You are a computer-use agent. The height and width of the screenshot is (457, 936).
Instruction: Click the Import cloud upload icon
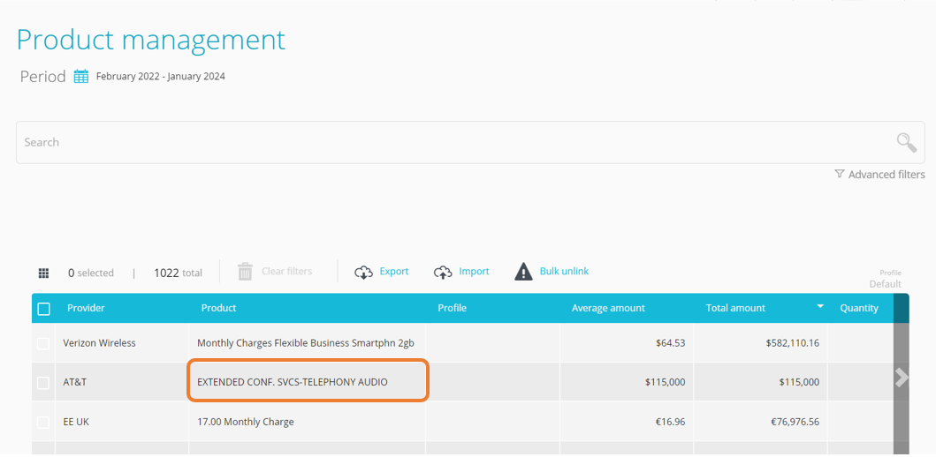(442, 273)
